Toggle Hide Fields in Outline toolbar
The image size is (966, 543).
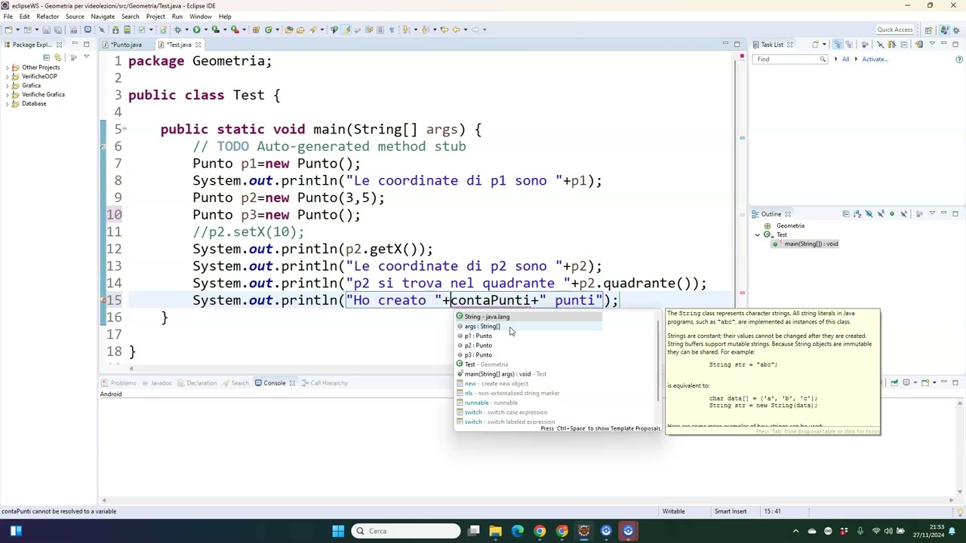[x=869, y=214]
